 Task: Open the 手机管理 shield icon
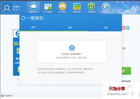pos(91,6)
